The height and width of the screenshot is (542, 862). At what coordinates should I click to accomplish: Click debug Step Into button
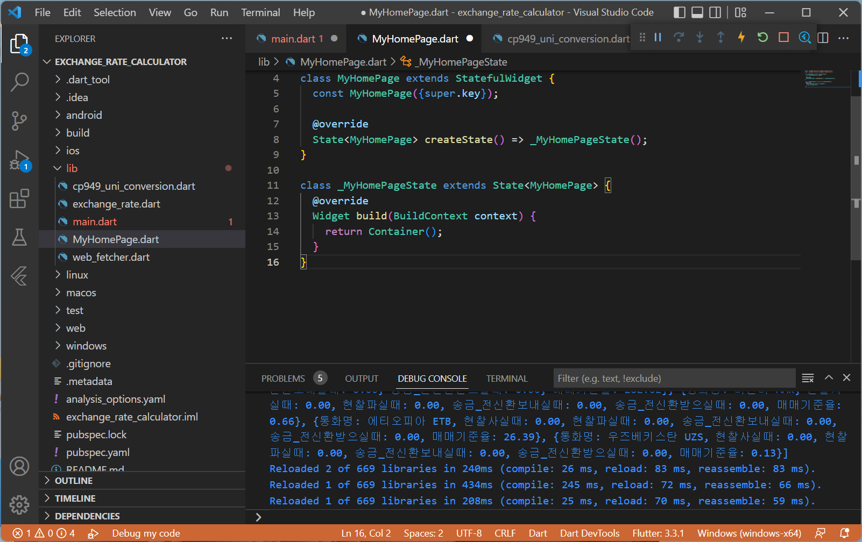point(700,37)
